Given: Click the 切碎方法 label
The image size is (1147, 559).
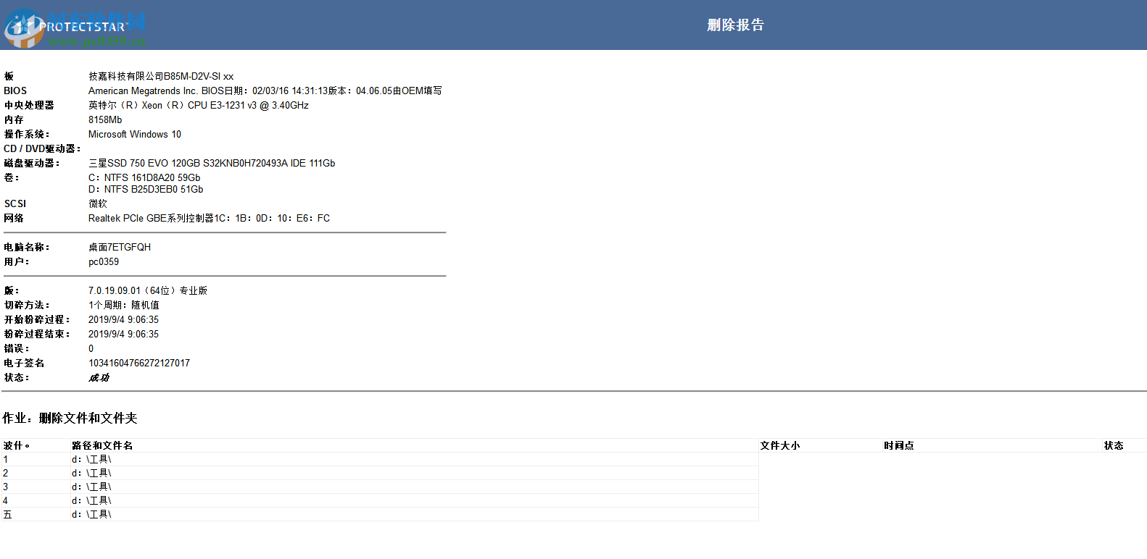Looking at the screenshot, I should pyautogui.click(x=27, y=305).
